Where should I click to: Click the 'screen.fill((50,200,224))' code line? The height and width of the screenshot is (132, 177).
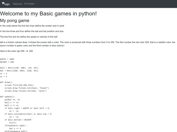click(19, 85)
